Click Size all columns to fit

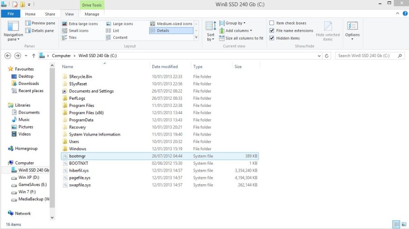point(241,38)
